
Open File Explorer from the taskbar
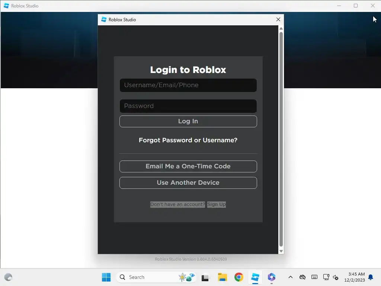pos(222,277)
